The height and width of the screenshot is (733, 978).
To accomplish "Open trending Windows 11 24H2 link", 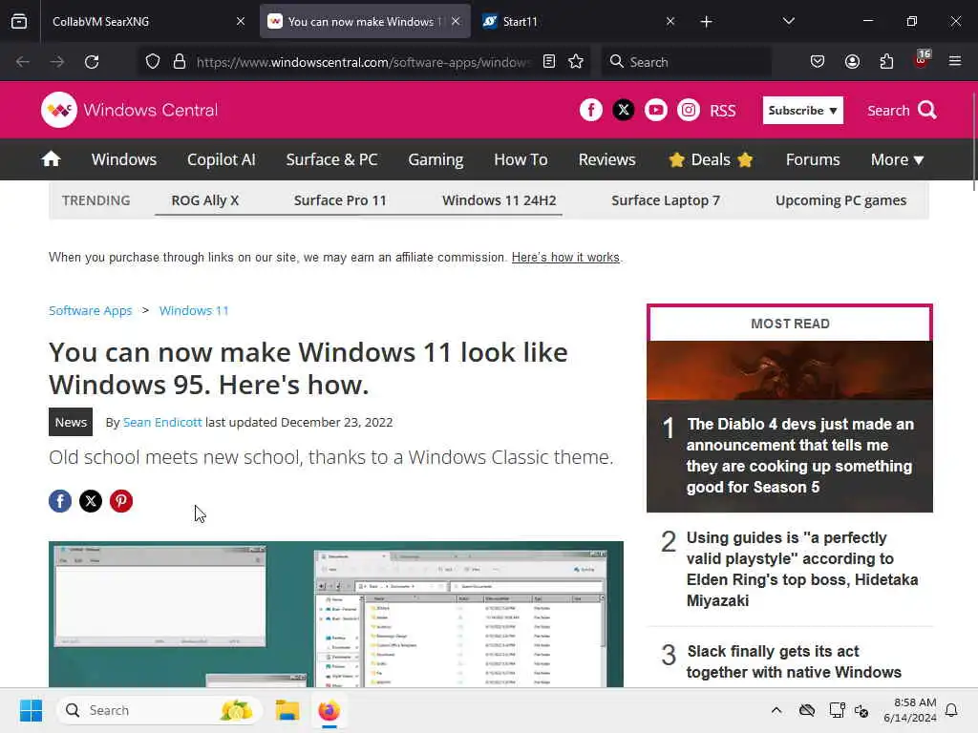I will pyautogui.click(x=499, y=200).
